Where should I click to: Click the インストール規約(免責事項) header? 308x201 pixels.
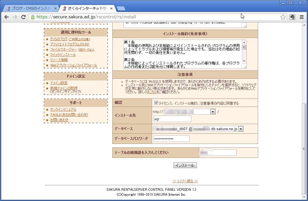[185, 34]
